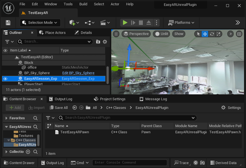Click the Edit BP_Sky_Sphere link
Image resolution: width=246 pixels, height=168 pixels.
tap(78, 73)
